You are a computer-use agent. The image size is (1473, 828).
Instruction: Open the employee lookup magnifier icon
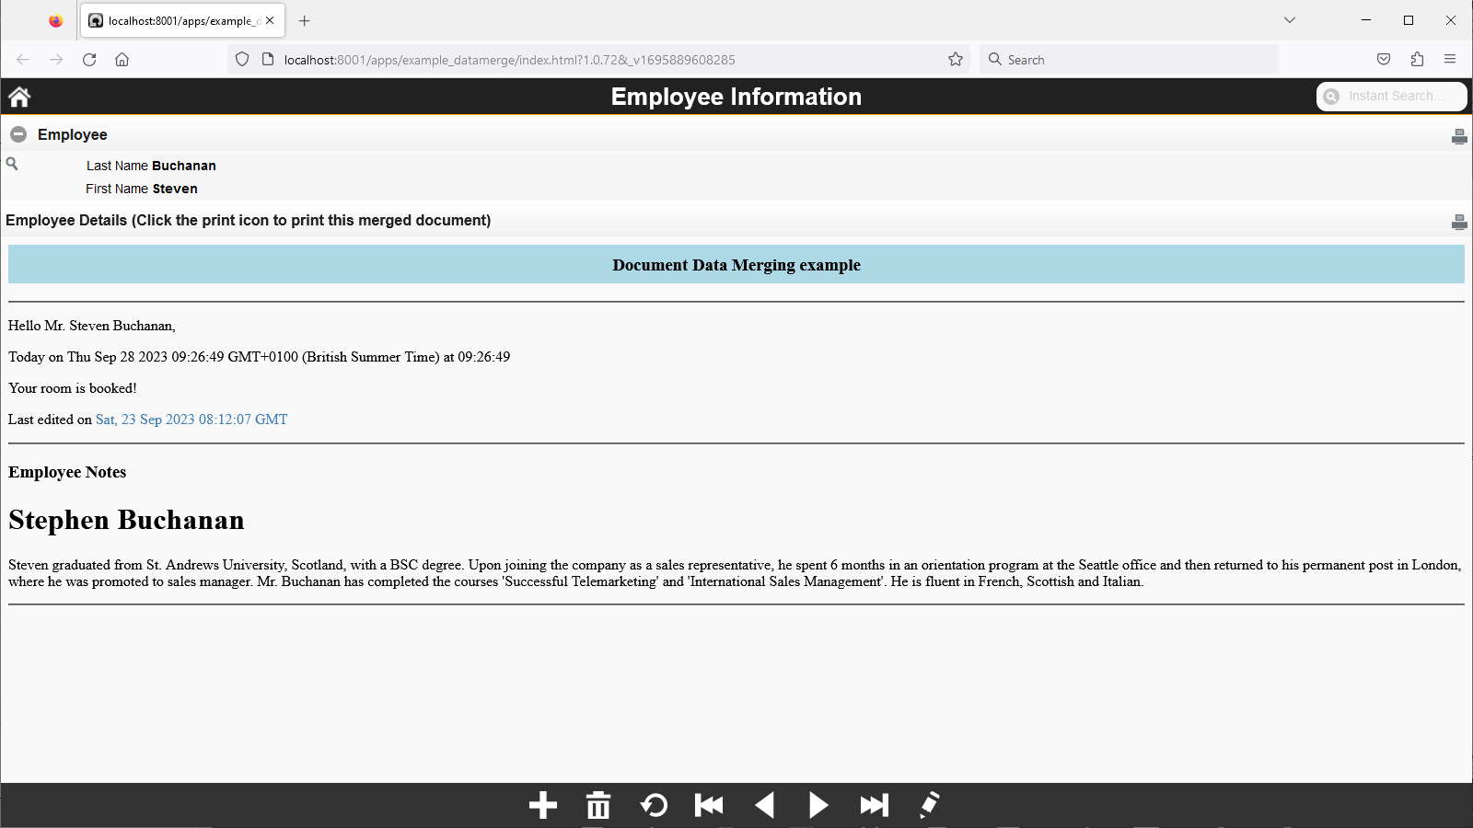click(12, 164)
